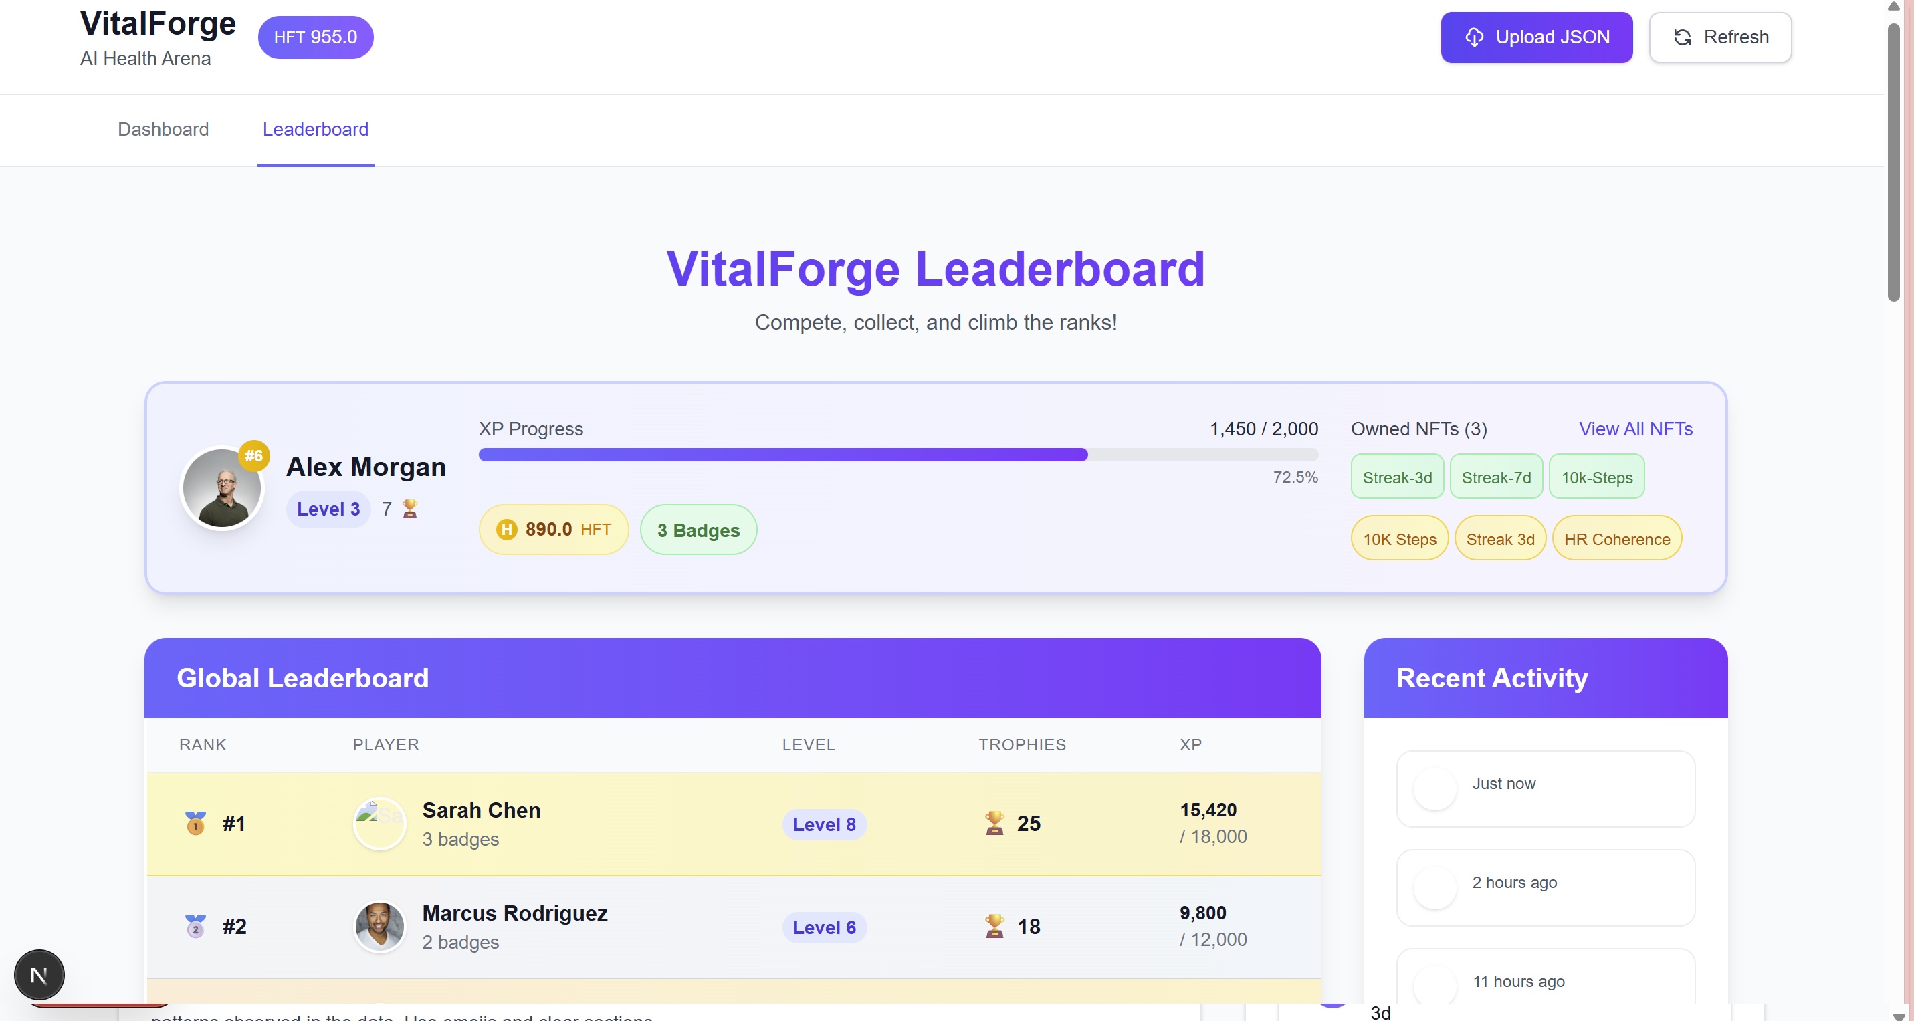The height and width of the screenshot is (1021, 1914).
Task: Open the View All NFTs link
Action: pos(1635,429)
